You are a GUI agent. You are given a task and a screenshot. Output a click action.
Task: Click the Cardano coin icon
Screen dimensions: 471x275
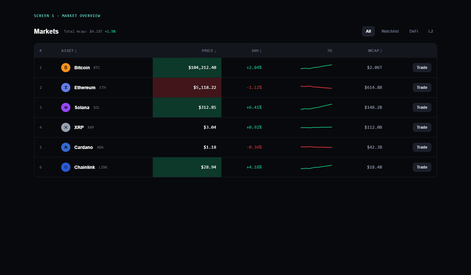[x=66, y=147]
